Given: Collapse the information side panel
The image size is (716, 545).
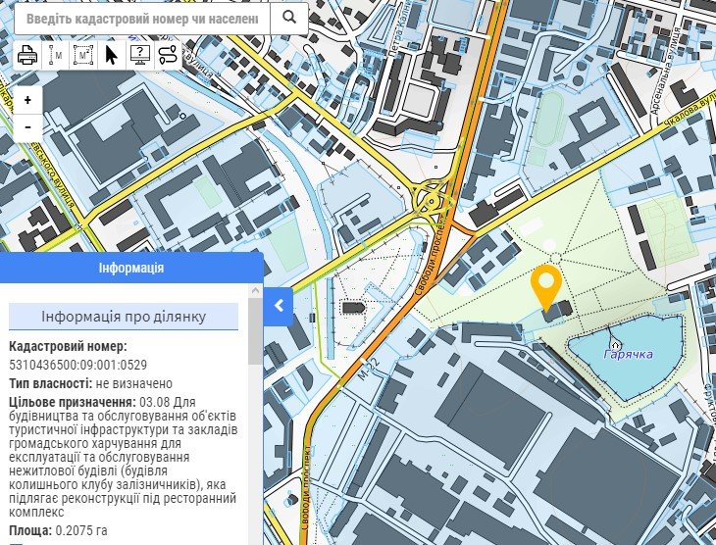Looking at the screenshot, I should click(279, 305).
